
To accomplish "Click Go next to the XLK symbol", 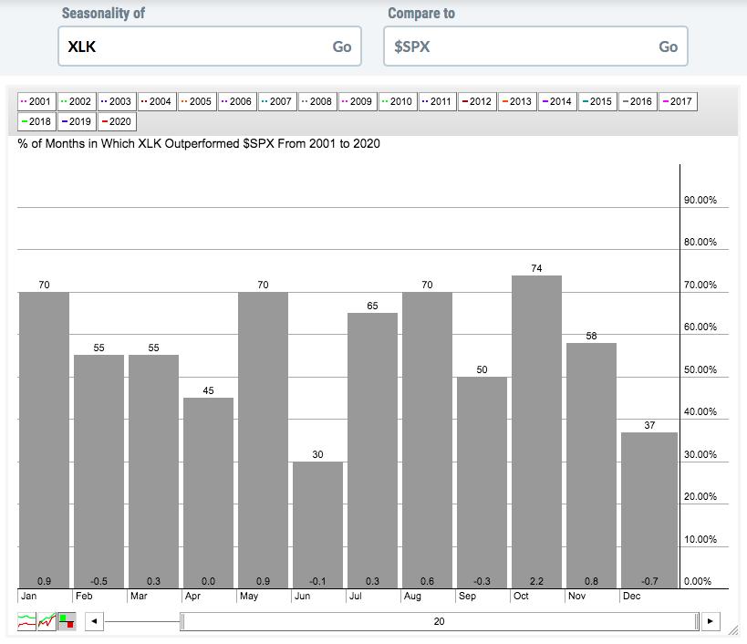I will point(342,47).
